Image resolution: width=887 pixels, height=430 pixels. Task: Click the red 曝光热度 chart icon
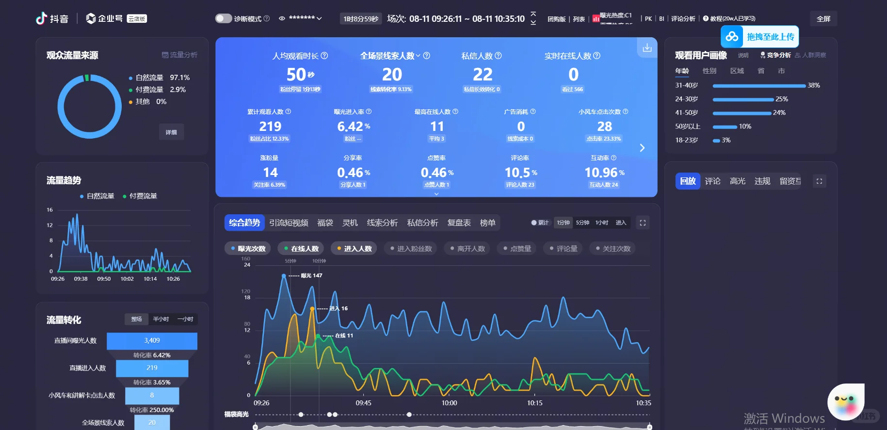click(x=596, y=19)
